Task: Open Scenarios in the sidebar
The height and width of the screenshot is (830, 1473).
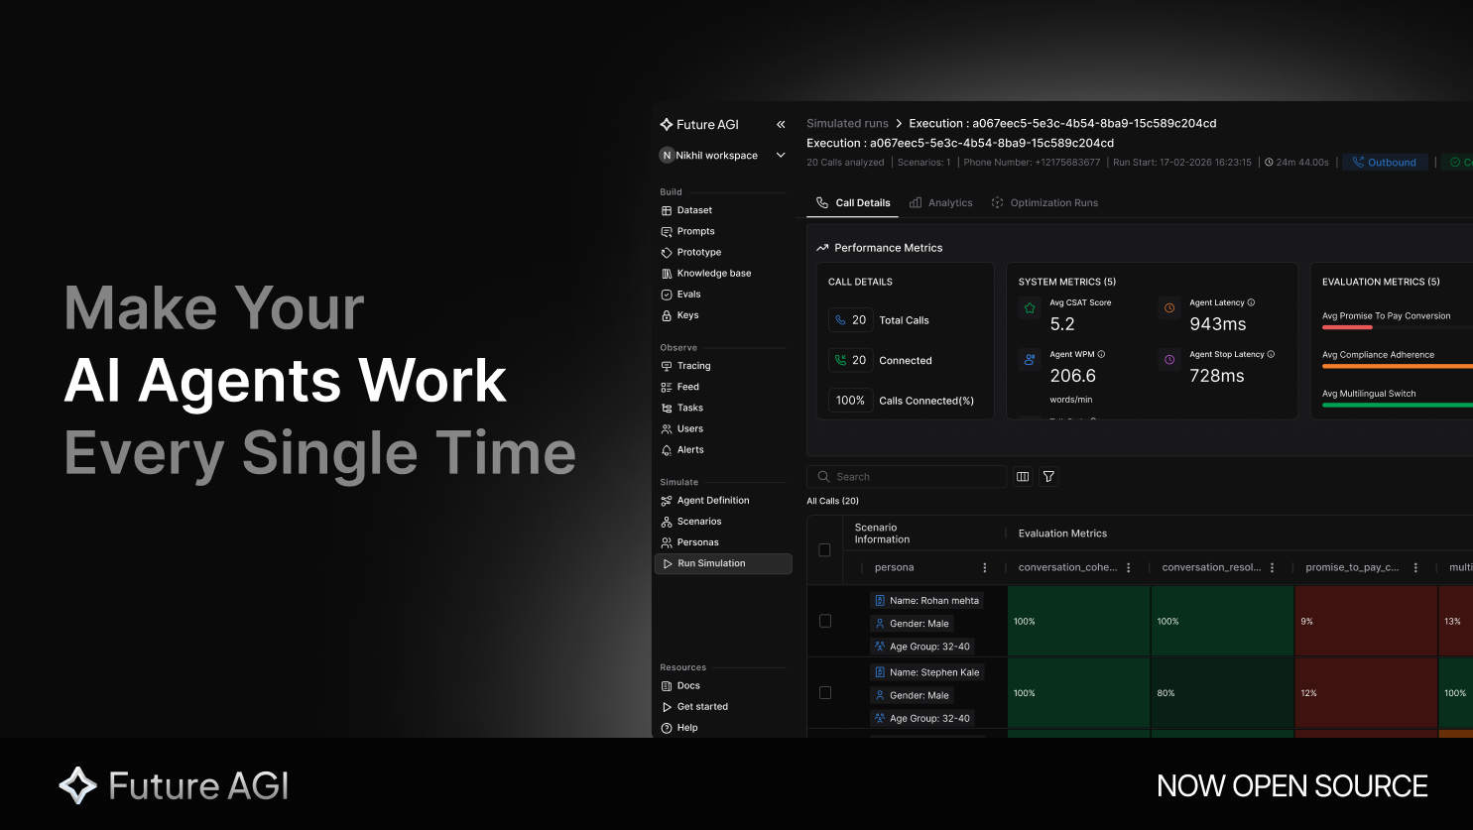Action: (x=690, y=522)
